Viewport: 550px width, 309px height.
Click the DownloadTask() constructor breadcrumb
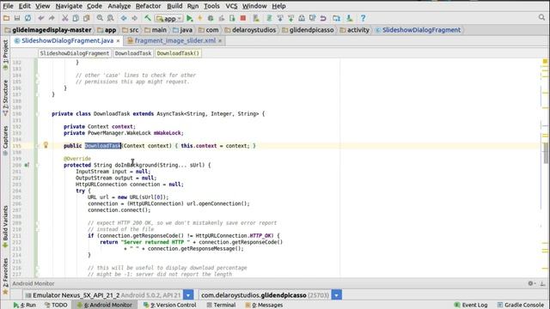(x=178, y=53)
